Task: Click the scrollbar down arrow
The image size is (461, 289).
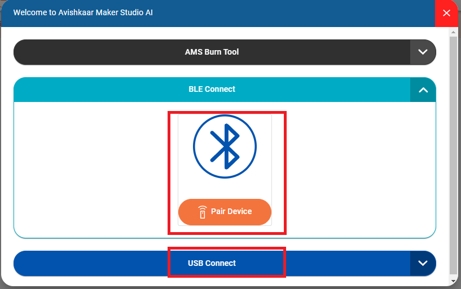Action: tap(453, 281)
